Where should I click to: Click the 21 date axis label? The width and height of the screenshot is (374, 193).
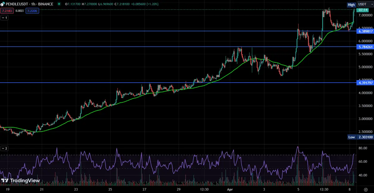(x=42, y=189)
